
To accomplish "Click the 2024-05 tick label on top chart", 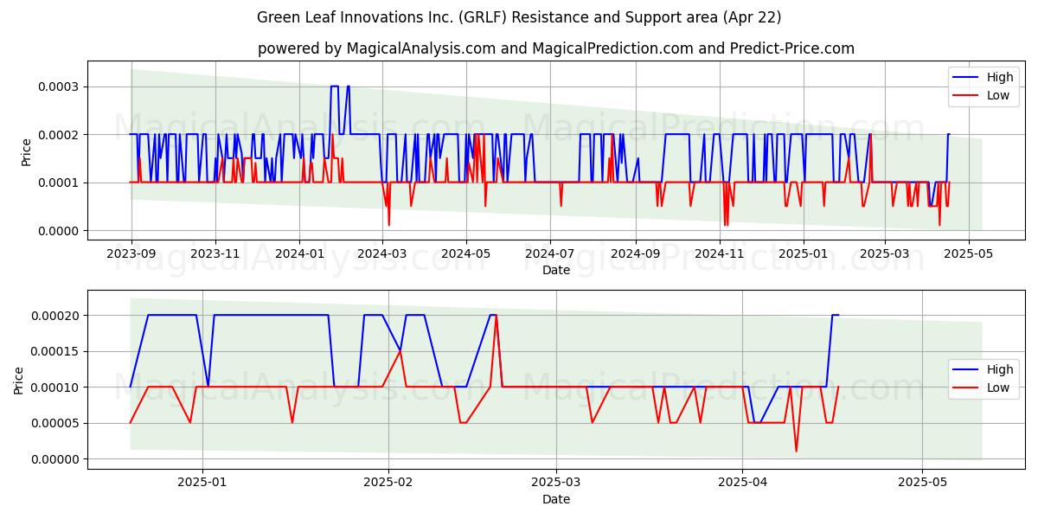I will click(466, 254).
